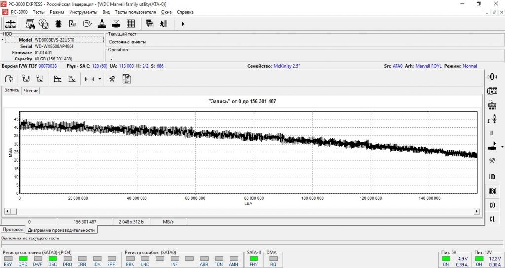Click the hammer and wrench tools icon in chart toolbar

[112, 79]
